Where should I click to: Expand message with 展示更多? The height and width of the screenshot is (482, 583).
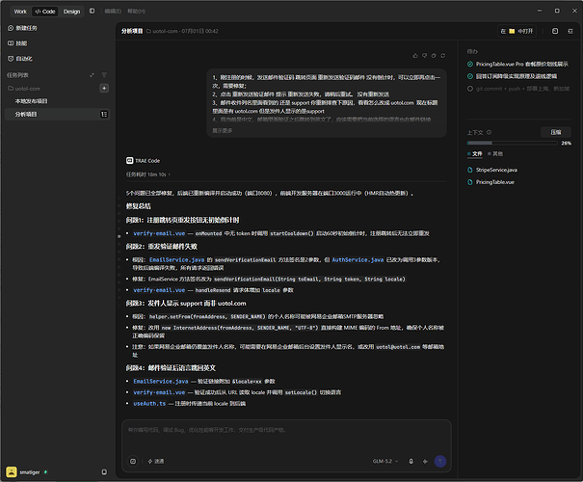coord(223,131)
